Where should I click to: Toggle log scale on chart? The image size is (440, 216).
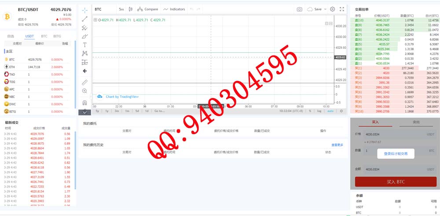tap(319, 111)
